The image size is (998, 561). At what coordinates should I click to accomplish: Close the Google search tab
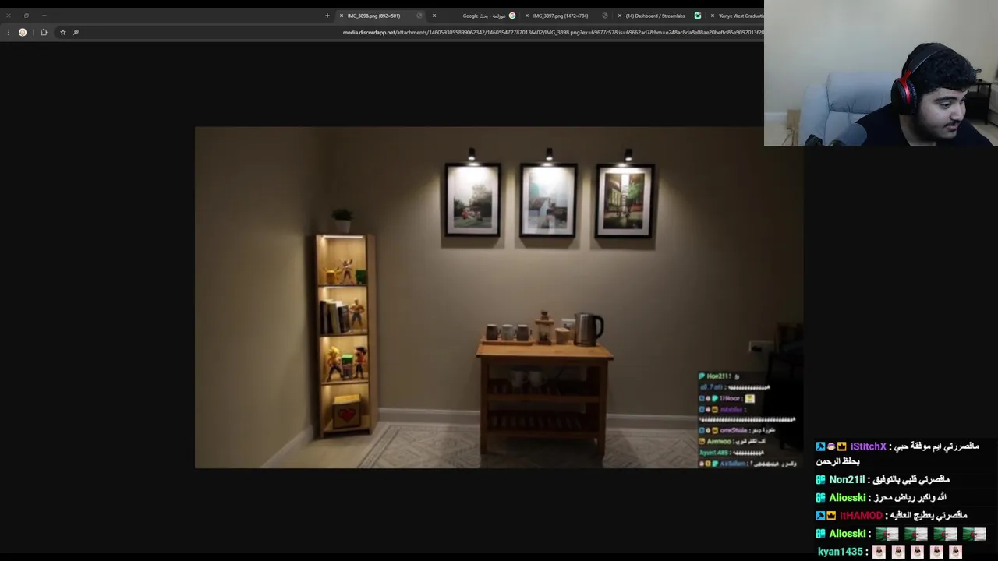coord(434,16)
